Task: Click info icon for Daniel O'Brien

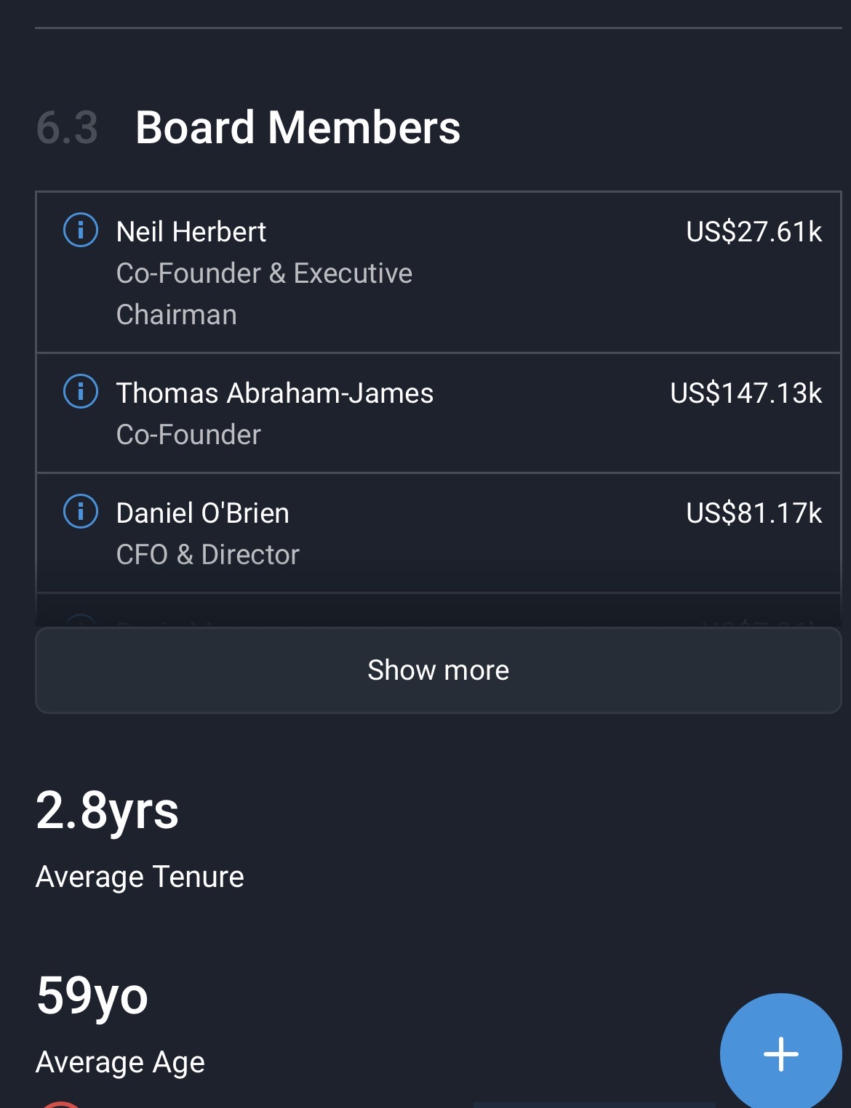Action: tap(81, 511)
